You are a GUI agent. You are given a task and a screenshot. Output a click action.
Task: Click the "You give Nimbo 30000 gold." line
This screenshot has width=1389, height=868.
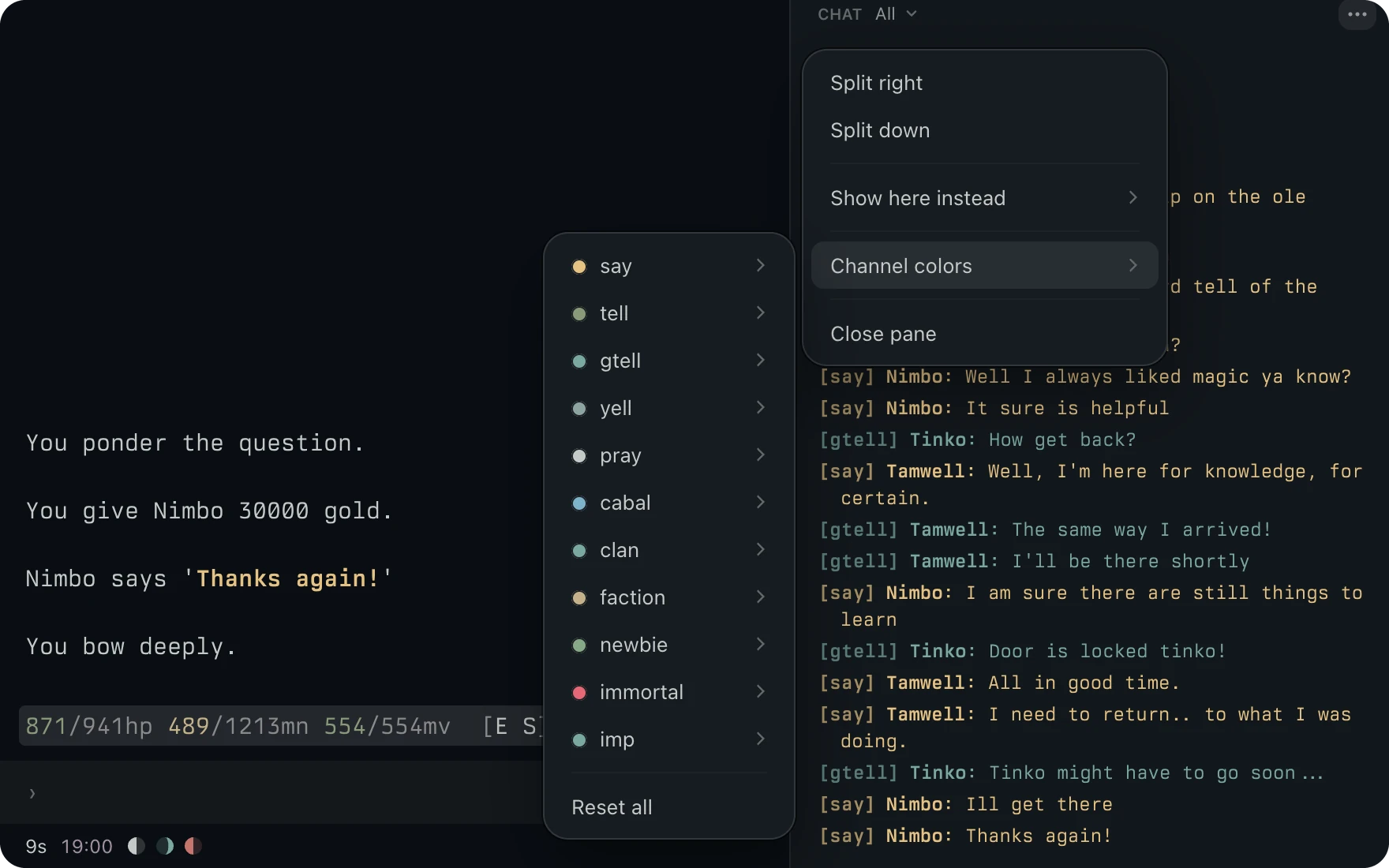tap(209, 511)
